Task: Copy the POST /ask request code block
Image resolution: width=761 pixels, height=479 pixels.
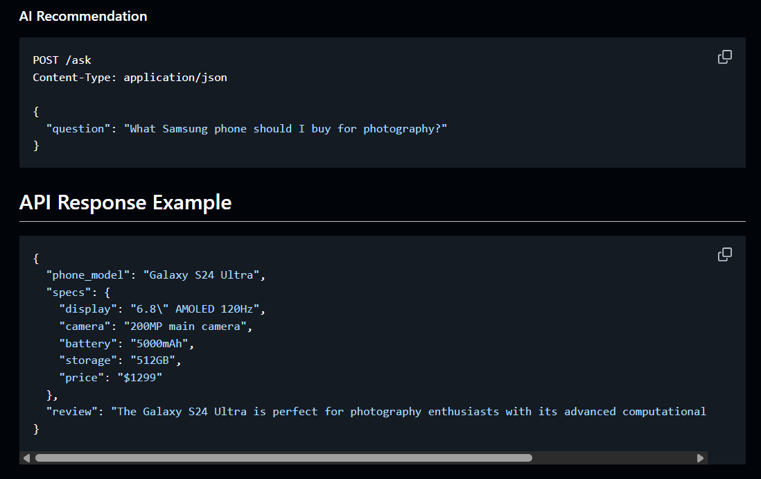Action: [724, 57]
